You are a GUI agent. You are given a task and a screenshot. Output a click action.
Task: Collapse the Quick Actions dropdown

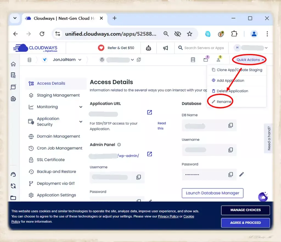(x=250, y=60)
